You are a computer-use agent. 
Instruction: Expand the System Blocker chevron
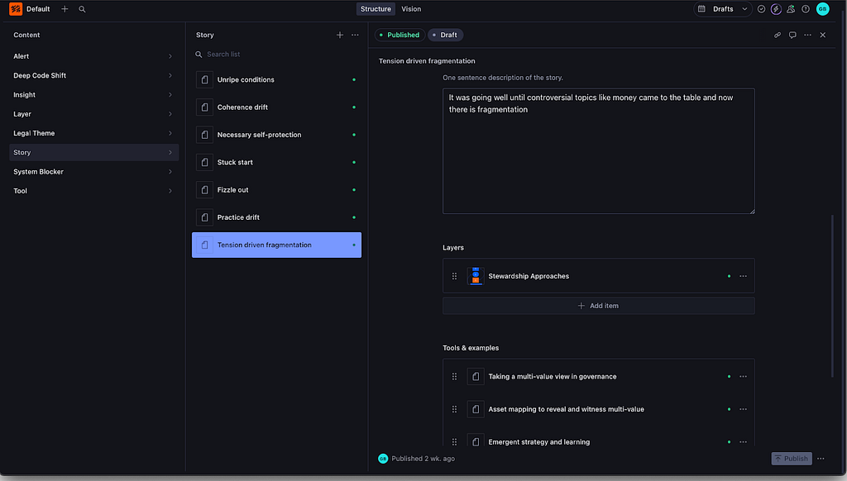coord(170,172)
